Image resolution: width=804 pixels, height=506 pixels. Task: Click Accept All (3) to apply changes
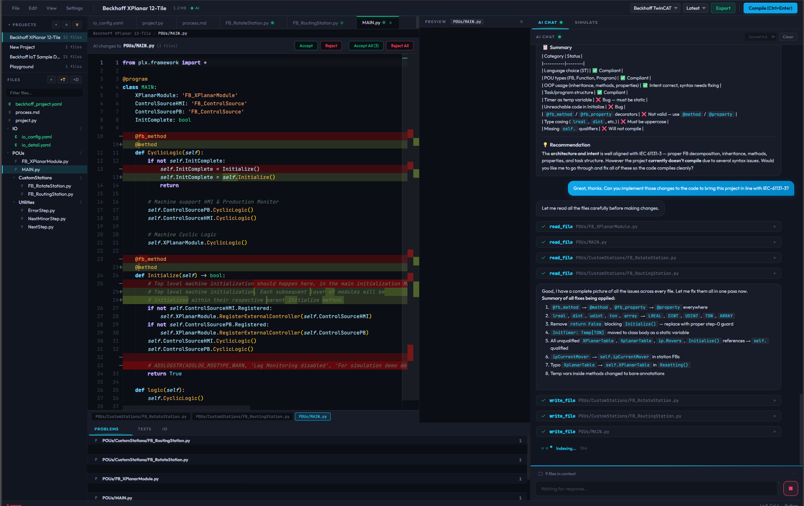(365, 46)
